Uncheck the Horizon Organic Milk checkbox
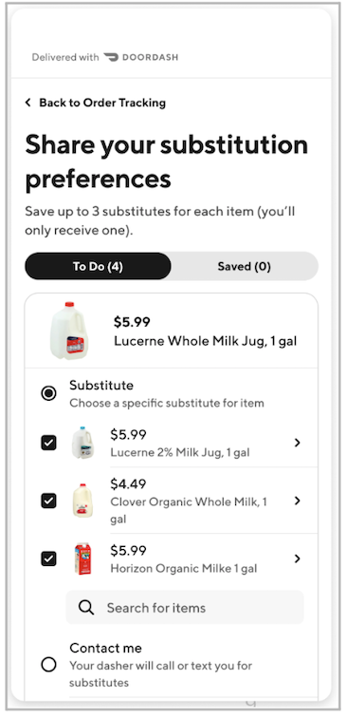Screen dimensions: 346x719 pos(48,559)
